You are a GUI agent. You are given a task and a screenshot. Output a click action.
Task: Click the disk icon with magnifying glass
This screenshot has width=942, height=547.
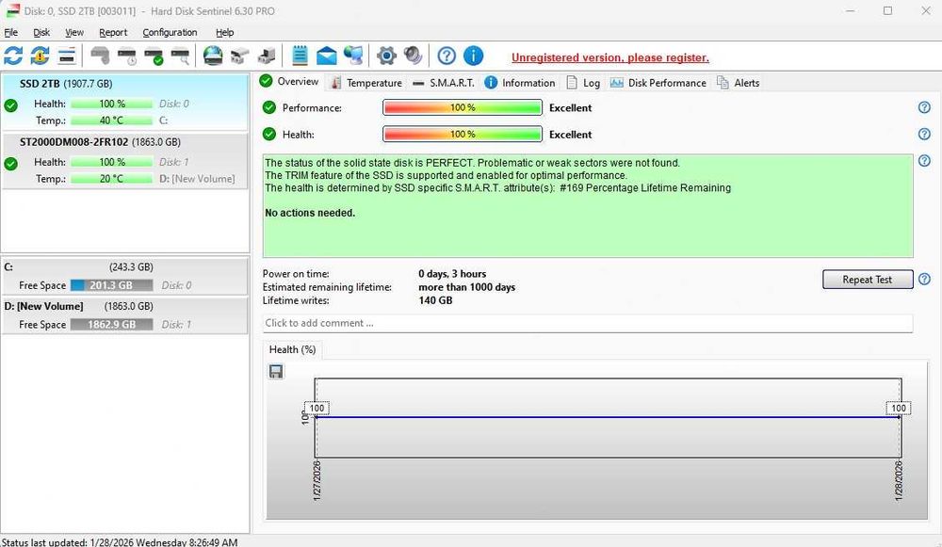pyautogui.click(x=180, y=56)
